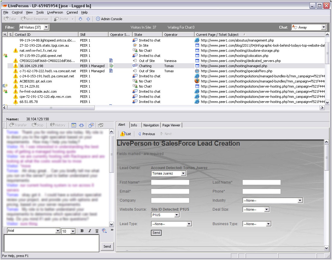Click the Take chat toolbar button
Screen dimensions: 332x260
pyautogui.click(x=10, y=19)
